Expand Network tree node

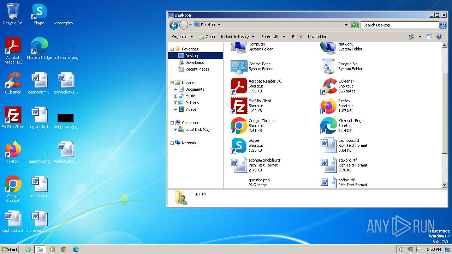coord(172,143)
